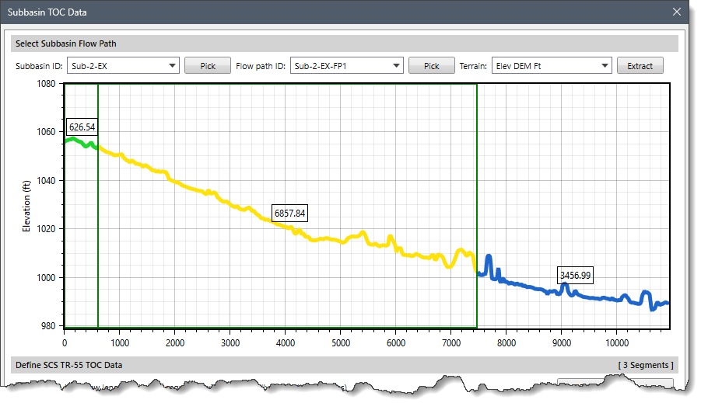Click the Elevation (ft) axis label
Viewport: 701px width, 403px height.
coord(26,205)
